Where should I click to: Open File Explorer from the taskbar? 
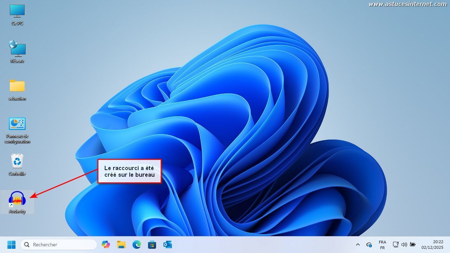[x=121, y=245]
